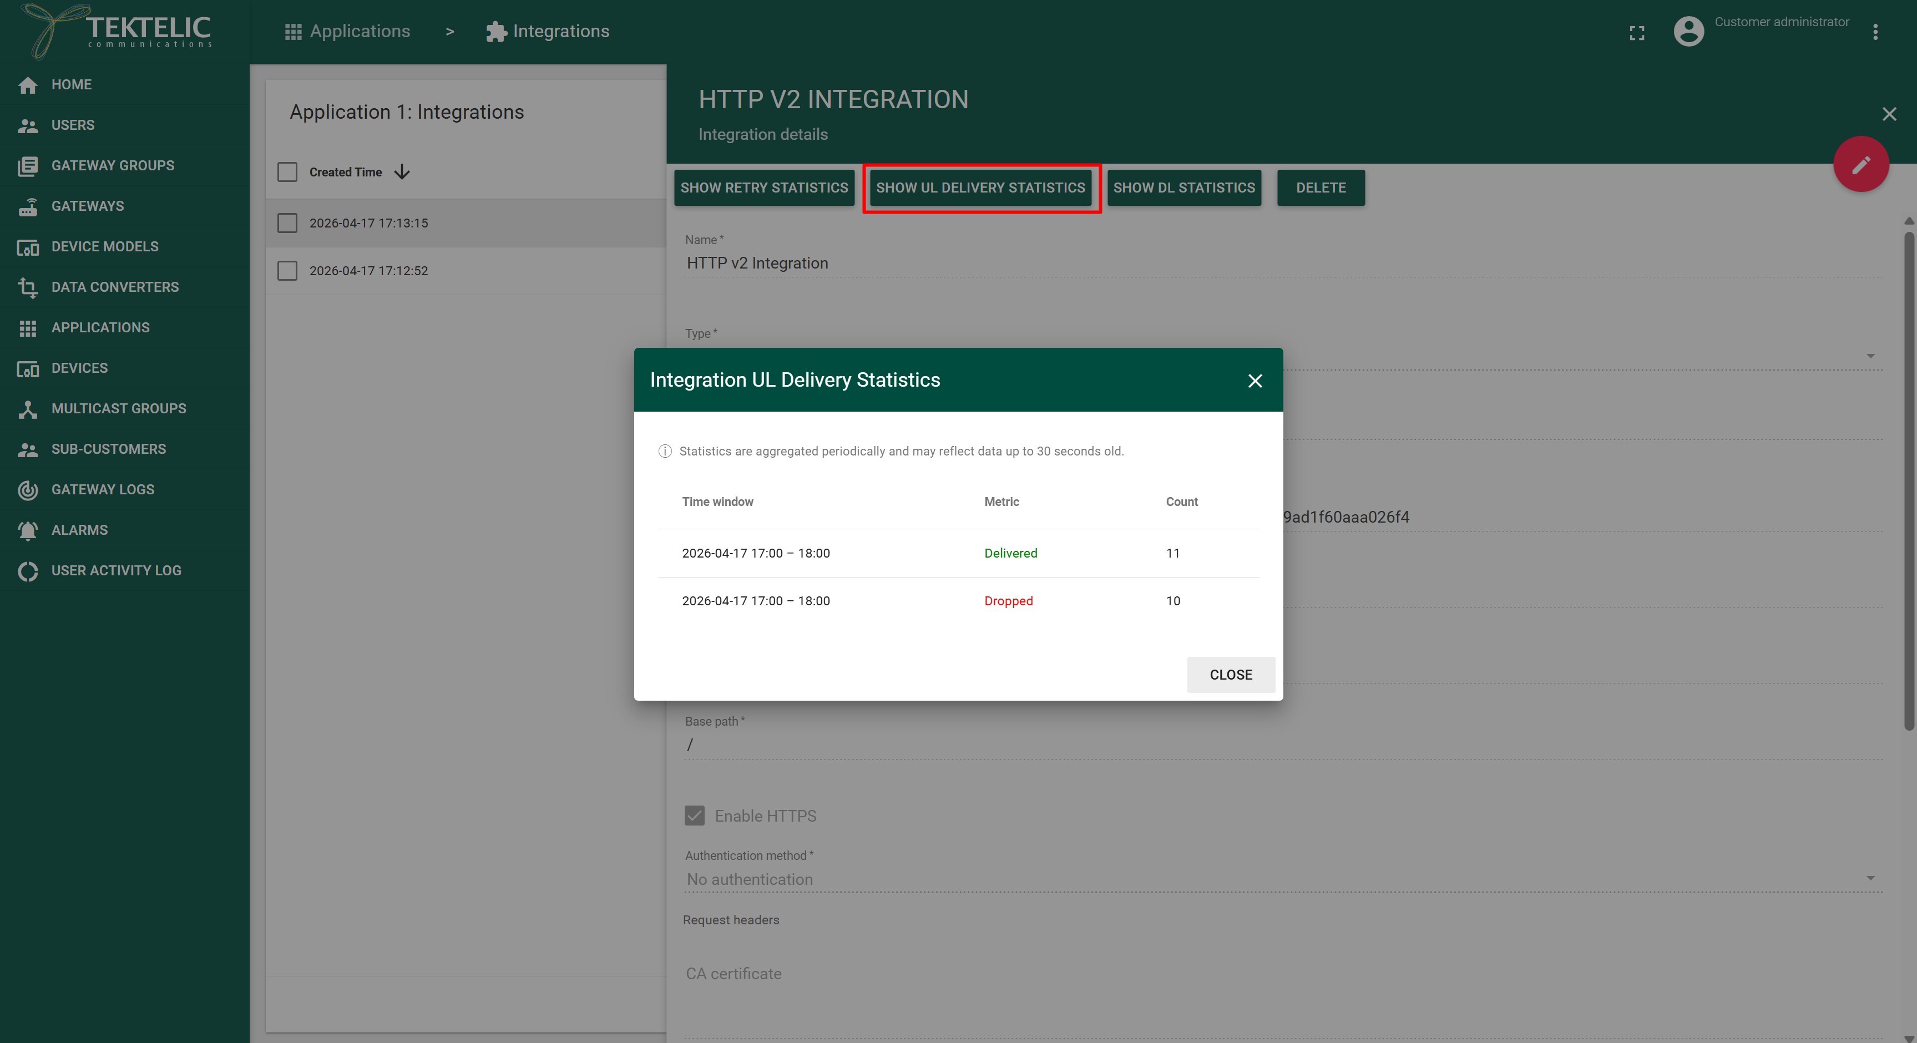Open the Home page from the sidebar
Image resolution: width=1917 pixels, height=1043 pixels.
pyautogui.click(x=72, y=85)
